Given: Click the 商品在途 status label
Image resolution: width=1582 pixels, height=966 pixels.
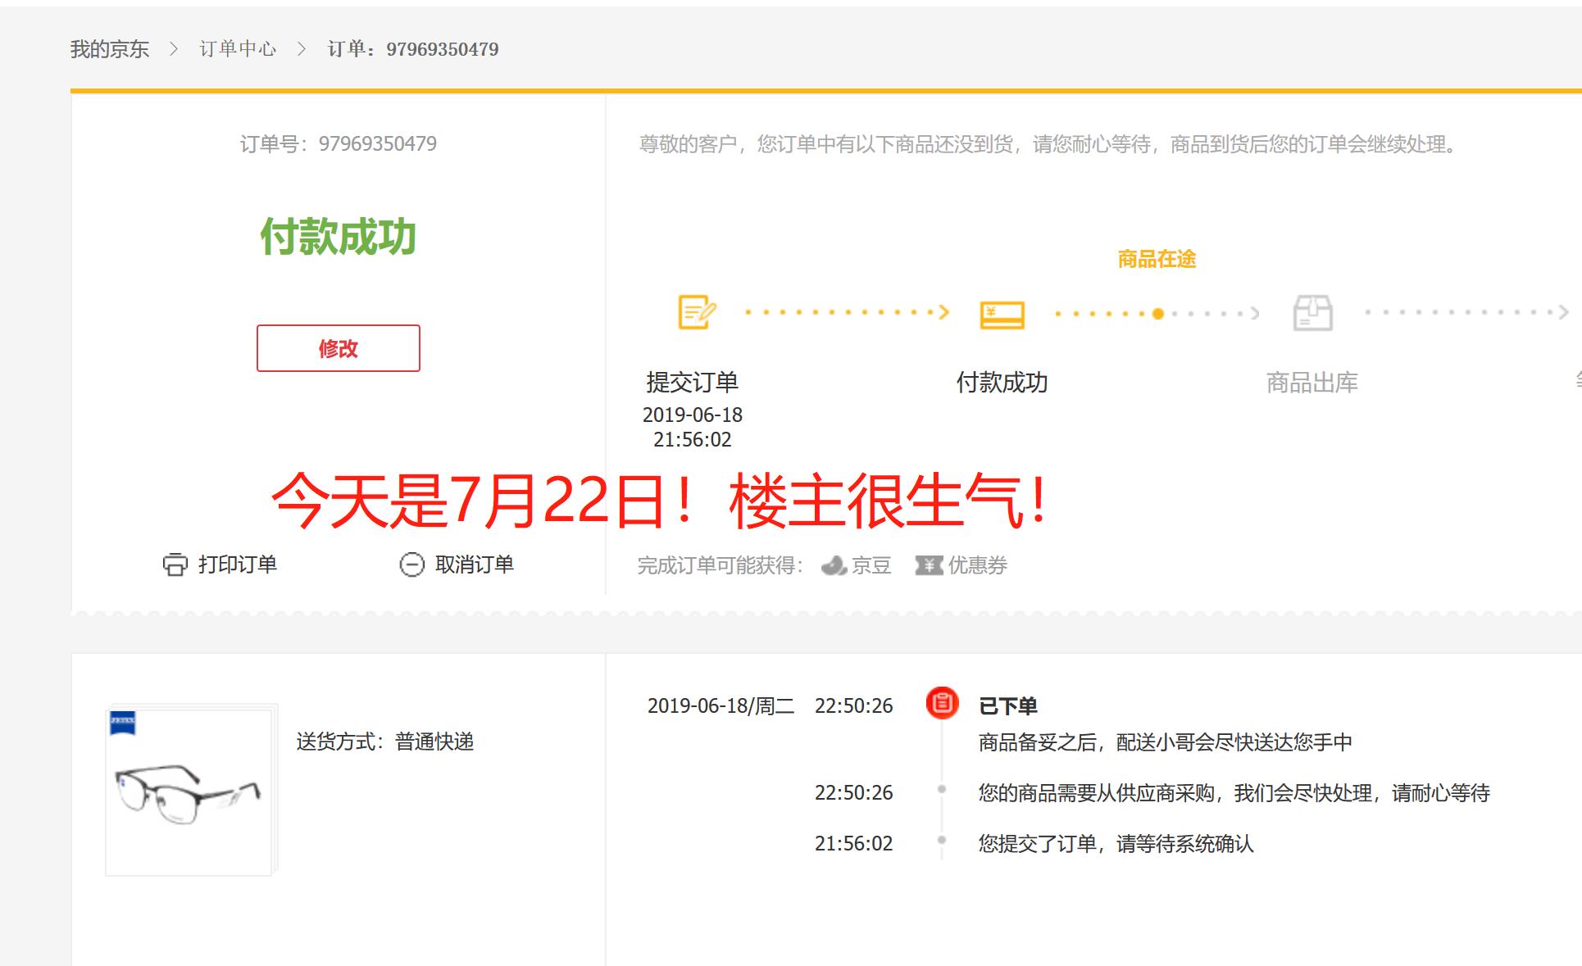Looking at the screenshot, I should point(1157,260).
